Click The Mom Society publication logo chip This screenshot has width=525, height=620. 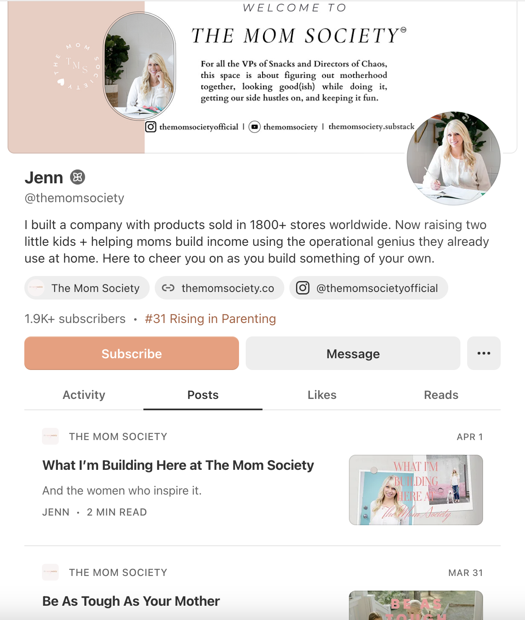[36, 288]
